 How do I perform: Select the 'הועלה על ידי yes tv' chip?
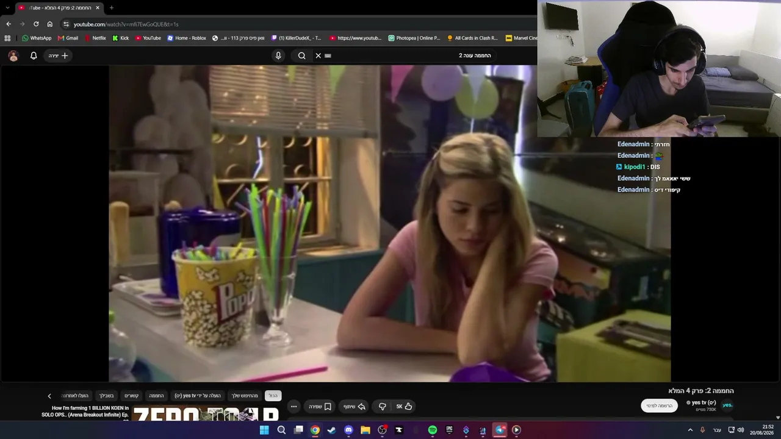pyautogui.click(x=198, y=396)
